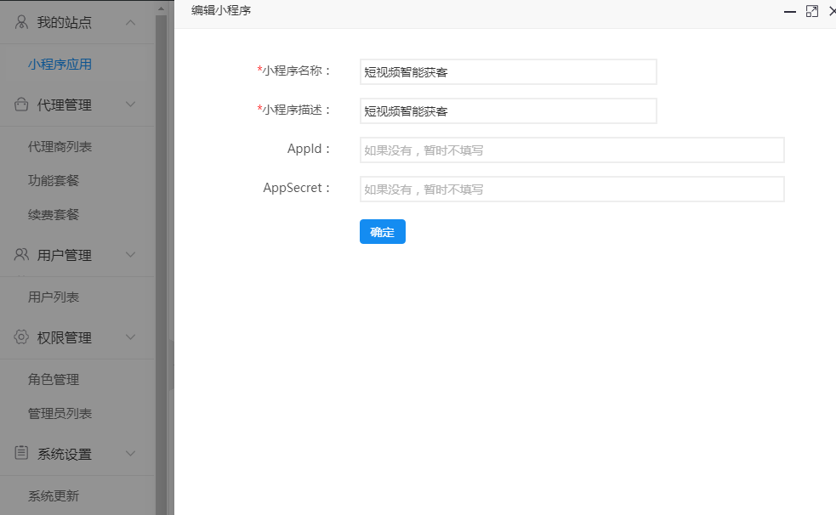Click the 代理管理 menu label
Image resolution: width=836 pixels, height=515 pixels.
point(65,105)
